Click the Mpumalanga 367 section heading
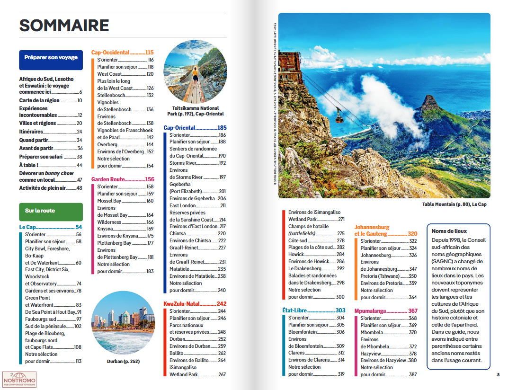Image resolution: width=508 pixels, height=390 pixels. [x=386, y=311]
